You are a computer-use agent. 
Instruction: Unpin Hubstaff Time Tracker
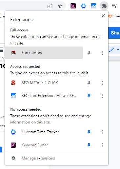89,132
